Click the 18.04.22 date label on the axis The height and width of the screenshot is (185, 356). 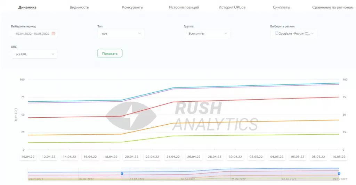pyautogui.click(x=111, y=157)
